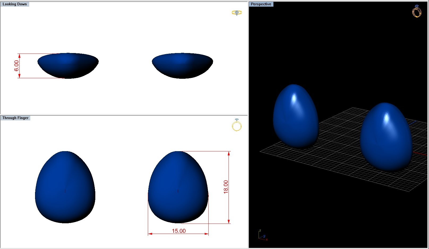Viewport: 429px width, 249px height.
Task: Select the Perspective viewport label
Action: tap(261, 4)
